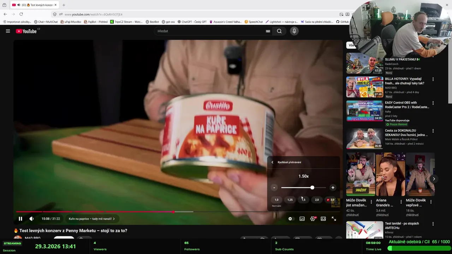
Task: Open the 'BILLA HOTOVKY' video thumbnail
Action: [364, 87]
